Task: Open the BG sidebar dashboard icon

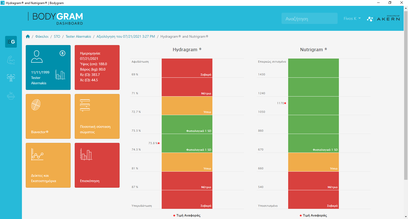Action: pos(11,42)
